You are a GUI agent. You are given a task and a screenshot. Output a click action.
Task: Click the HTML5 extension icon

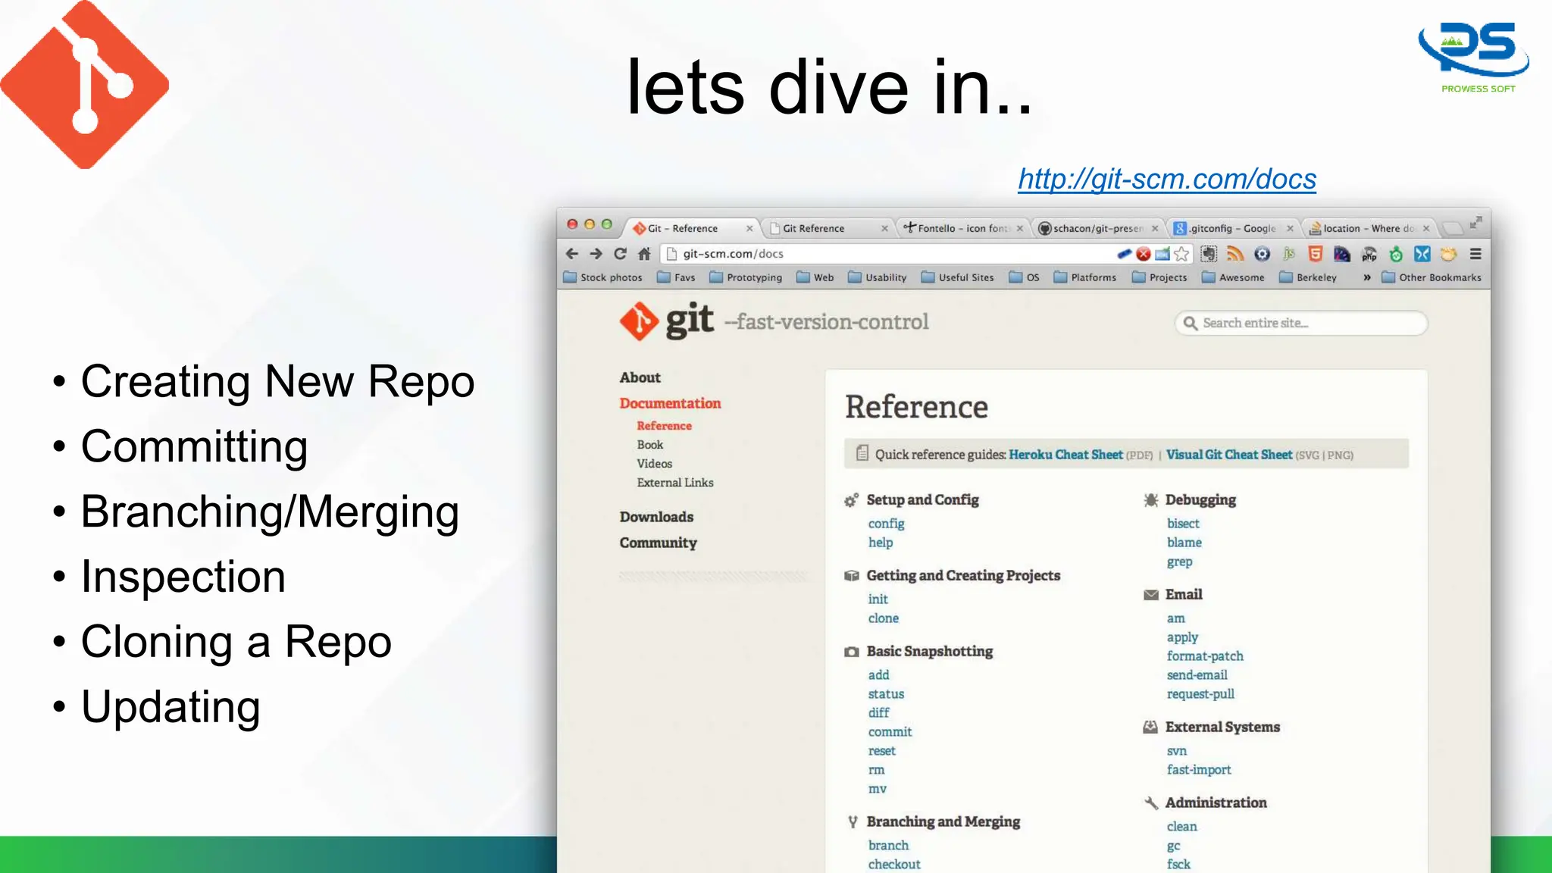[1316, 254]
